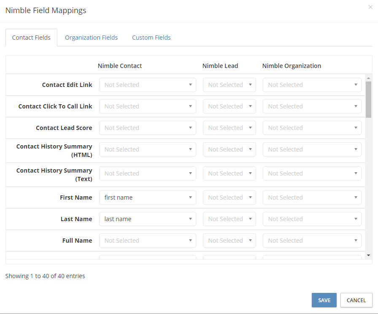Open Nimble Organization dropdown for First Name
Screen dimensions: 378x314
(x=312, y=198)
